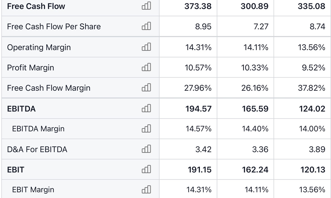The height and width of the screenshot is (198, 331).
Task: Click Operating Margin value 14.11%
Action: click(x=255, y=47)
